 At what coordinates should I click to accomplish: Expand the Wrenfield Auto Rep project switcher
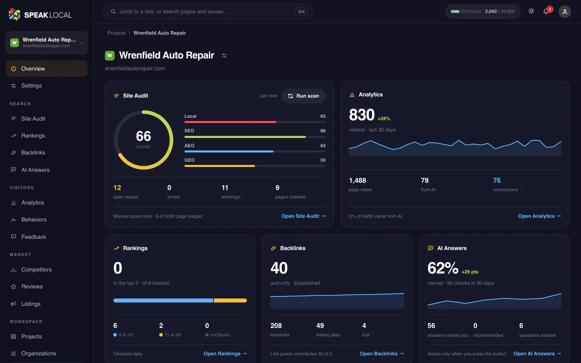pyautogui.click(x=46, y=43)
